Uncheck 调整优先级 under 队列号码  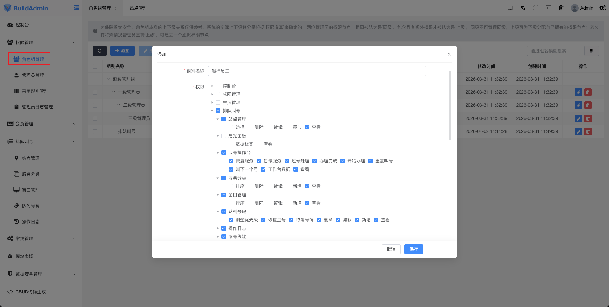[231, 220]
